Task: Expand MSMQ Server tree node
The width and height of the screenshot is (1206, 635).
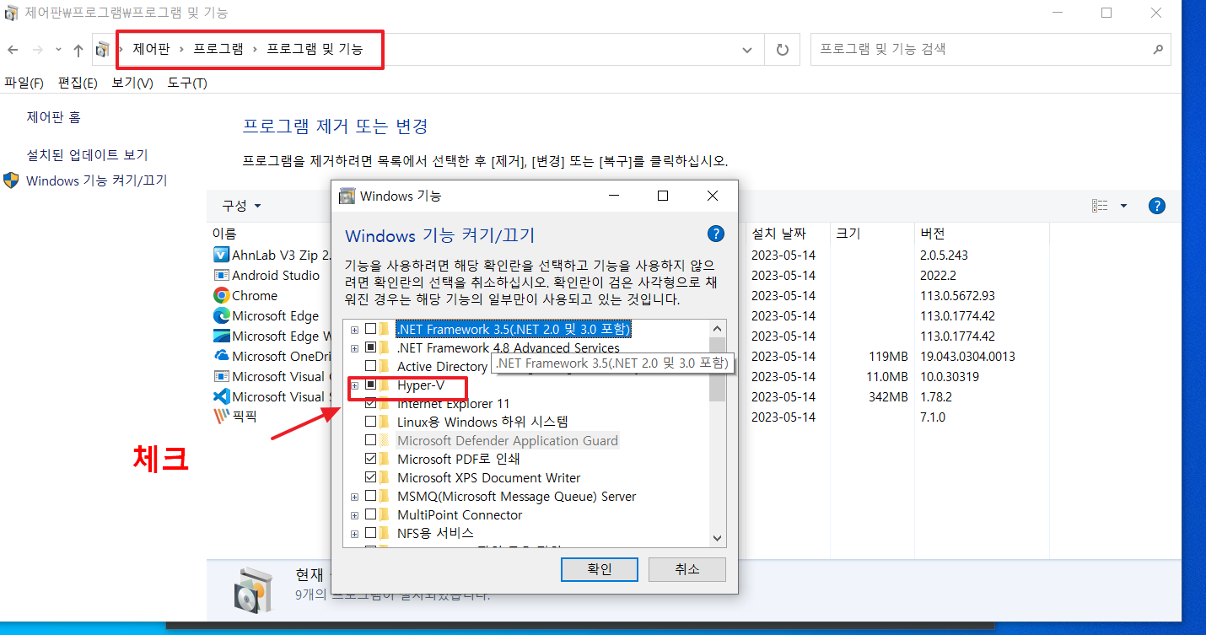Action: point(354,496)
